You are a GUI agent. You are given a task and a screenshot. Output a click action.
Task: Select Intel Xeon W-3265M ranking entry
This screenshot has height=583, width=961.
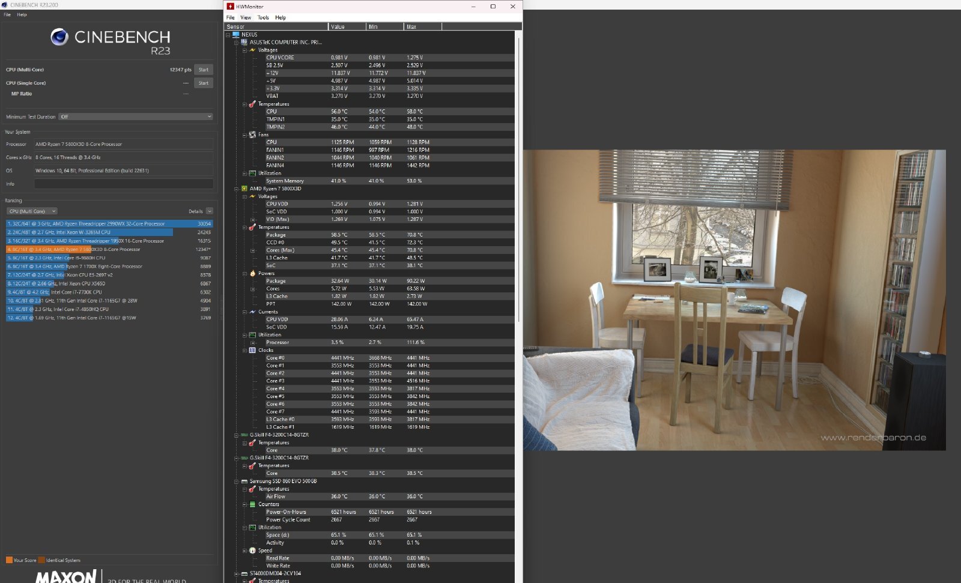pos(109,232)
